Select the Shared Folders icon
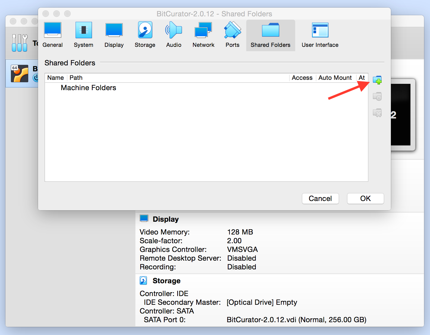The width and height of the screenshot is (430, 335). tap(270, 30)
